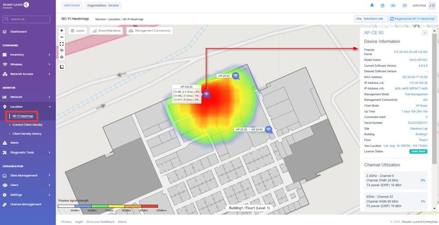The width and height of the screenshot is (439, 225).
Task: Click MAC Address DC:08:56:77:CE:80 value
Action: 415,77
